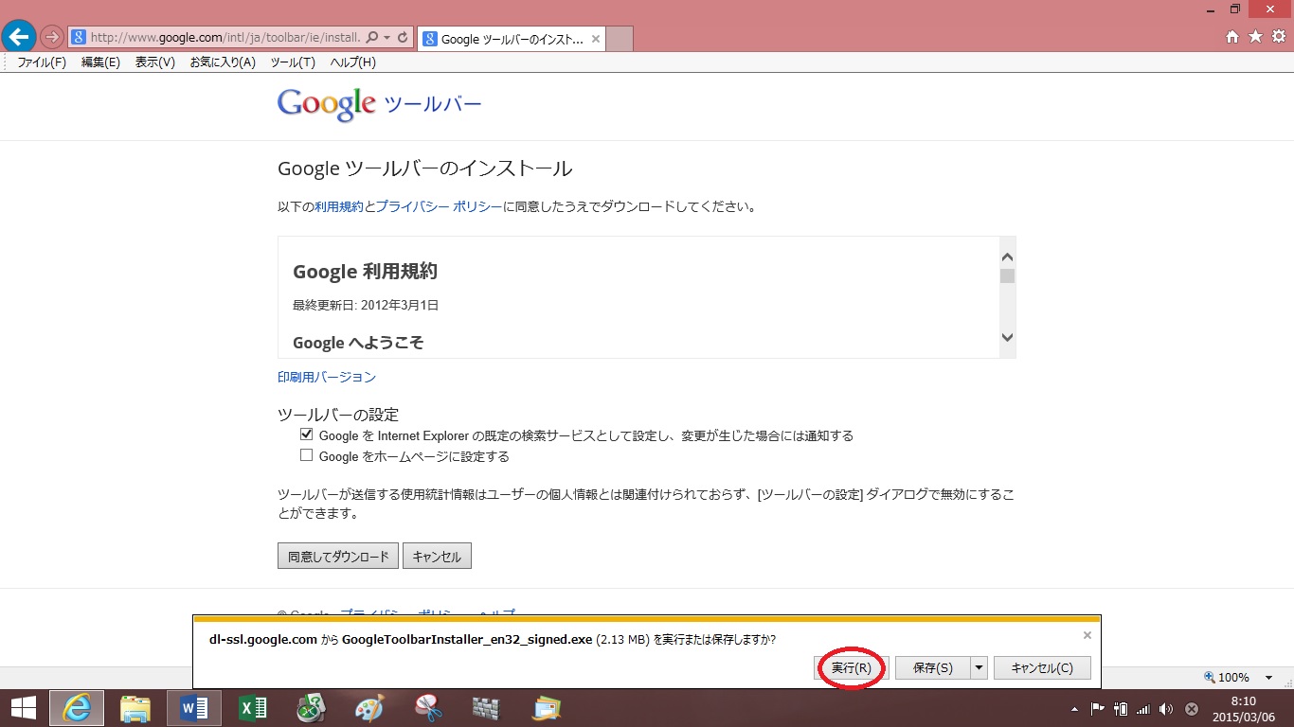Open the ツール(T) menu
The image size is (1294, 727).
tap(293, 62)
